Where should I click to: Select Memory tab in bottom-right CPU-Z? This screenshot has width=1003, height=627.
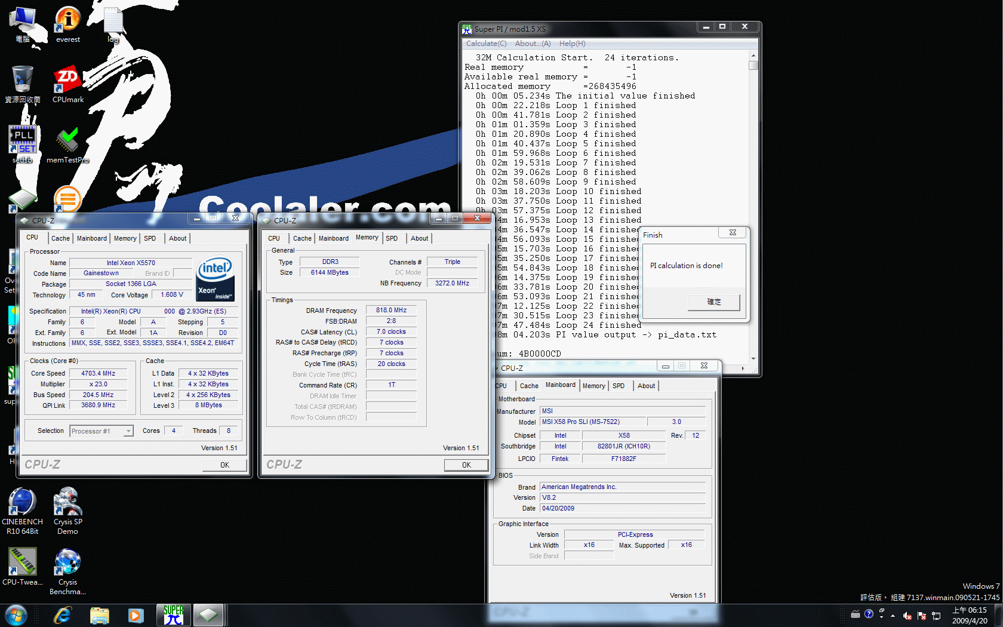click(594, 386)
